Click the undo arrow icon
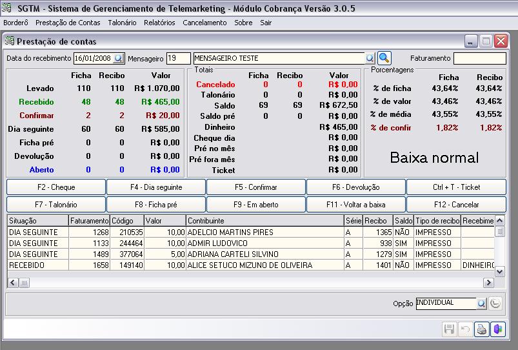Image resolution: width=518 pixels, height=350 pixels. tap(465, 329)
